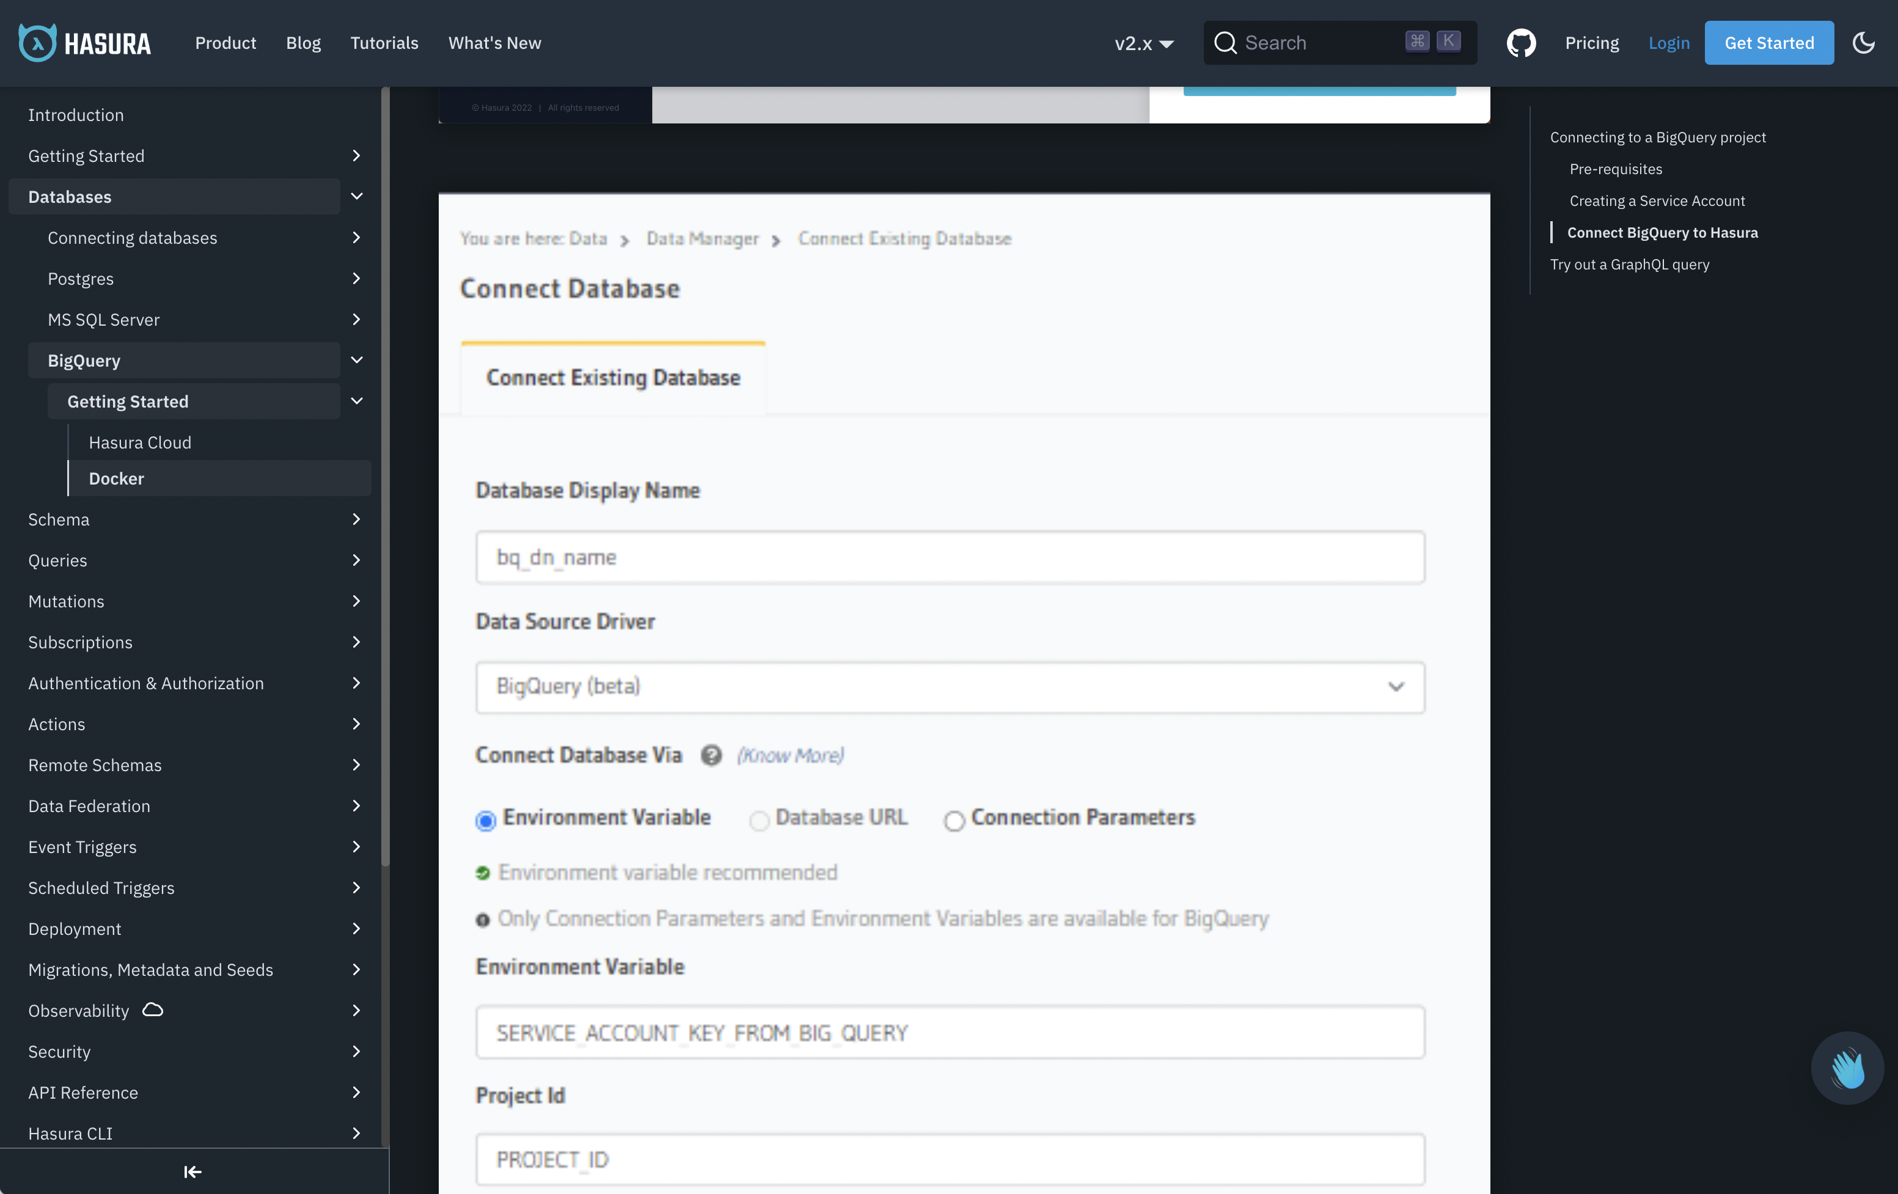Collapse the sidebar with arrow icon
The width and height of the screenshot is (1898, 1194).
192,1171
